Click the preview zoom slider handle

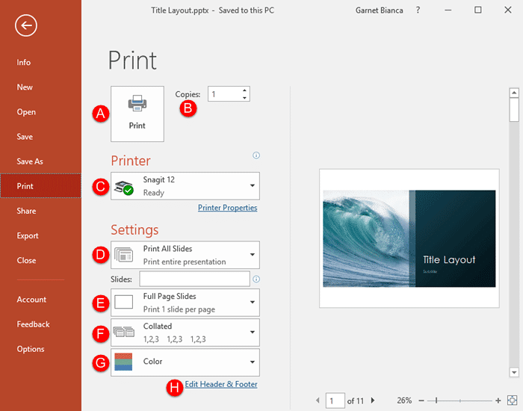coord(436,401)
